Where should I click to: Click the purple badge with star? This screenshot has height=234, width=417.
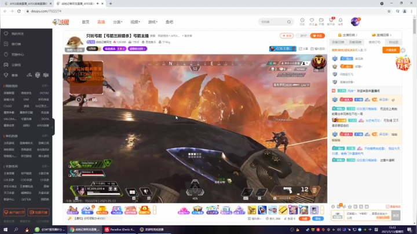(x=114, y=49)
